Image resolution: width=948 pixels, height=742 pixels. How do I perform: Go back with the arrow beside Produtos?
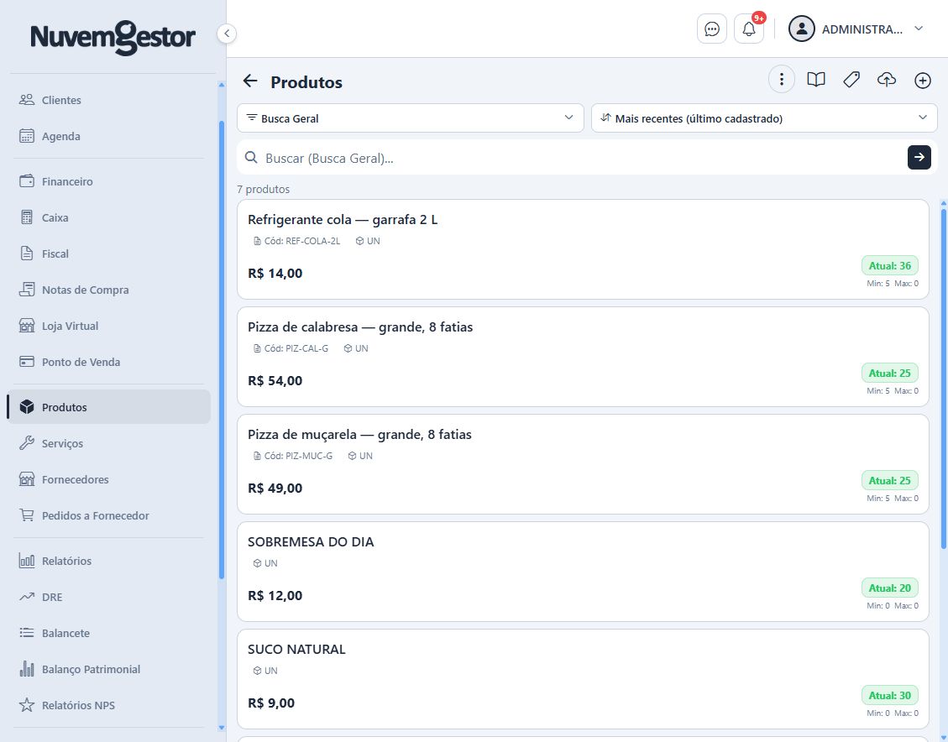point(249,81)
